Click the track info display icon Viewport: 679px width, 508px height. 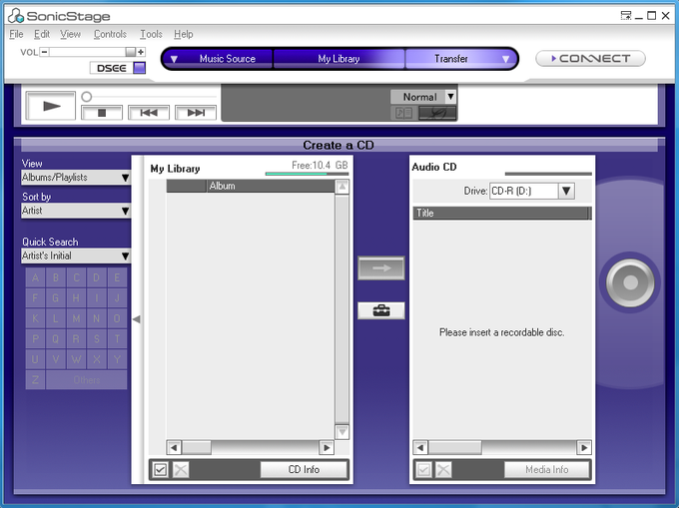(403, 114)
